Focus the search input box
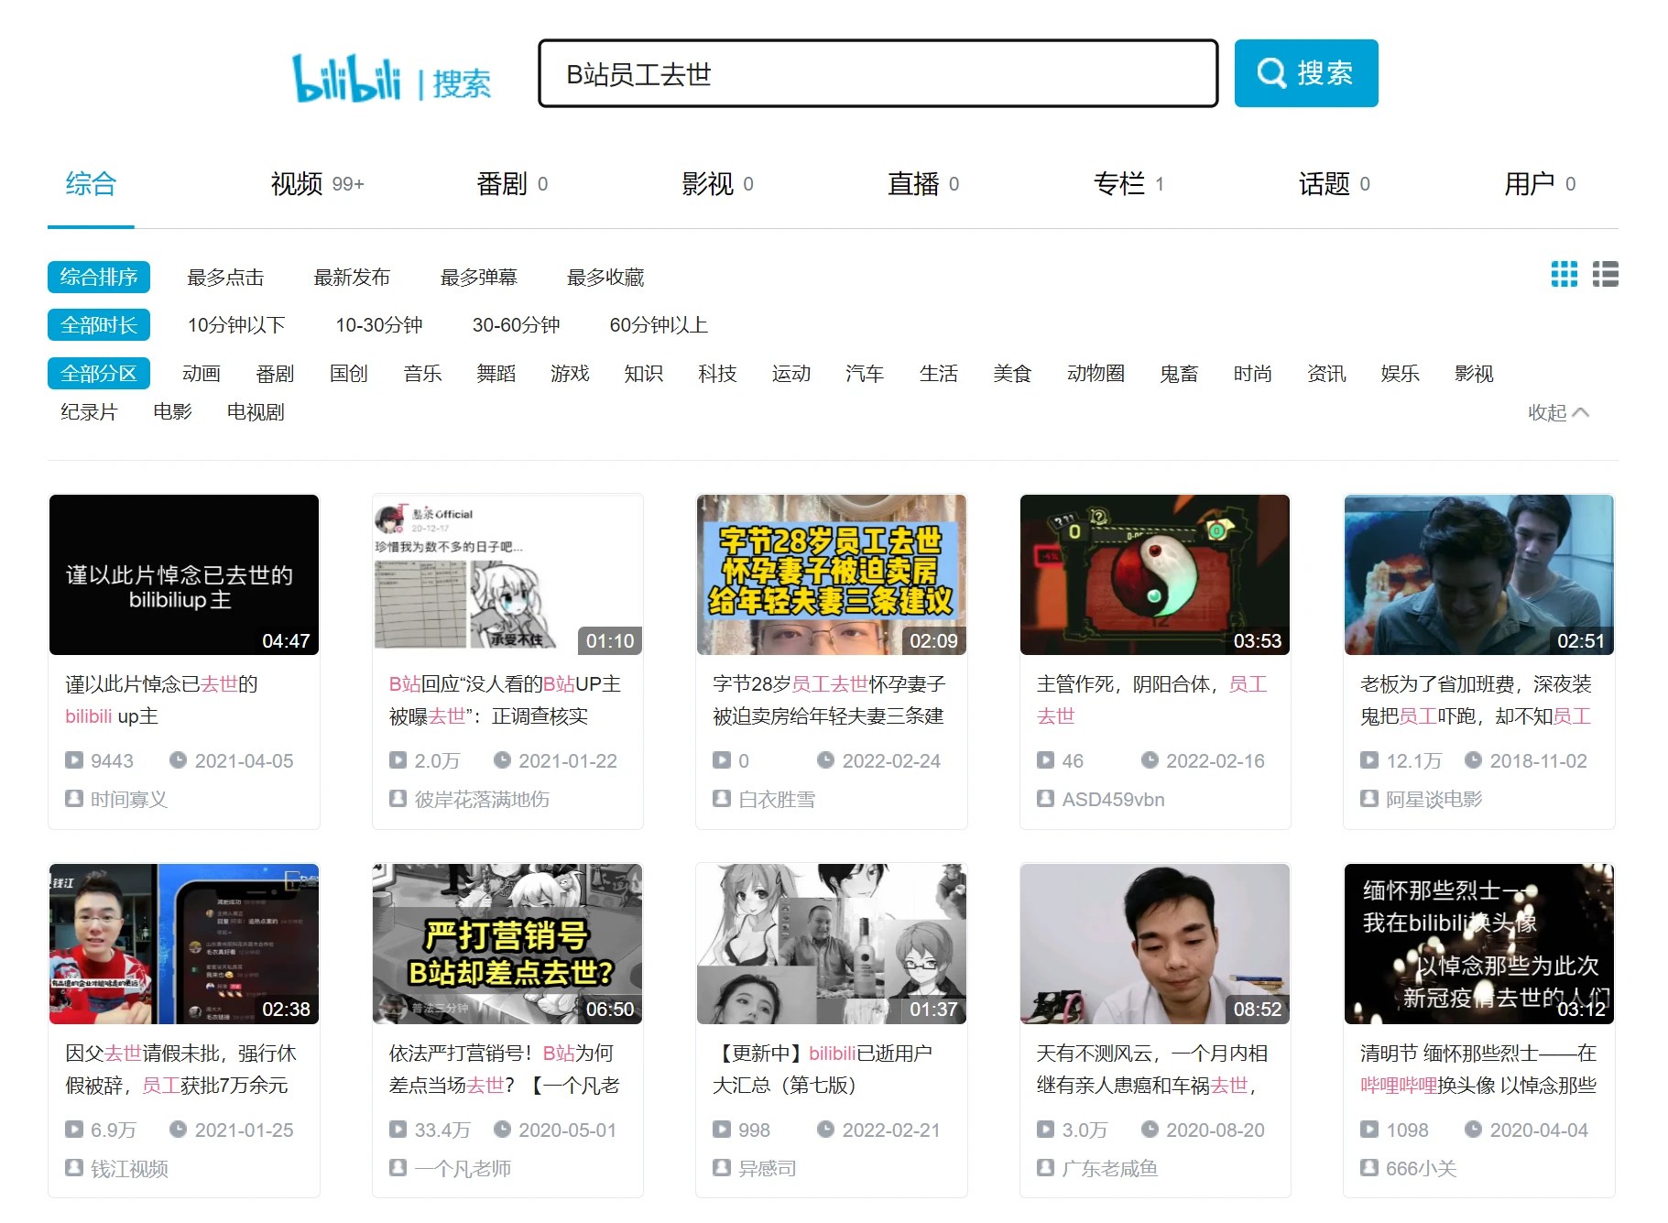1668x1223 pixels. click(x=878, y=73)
